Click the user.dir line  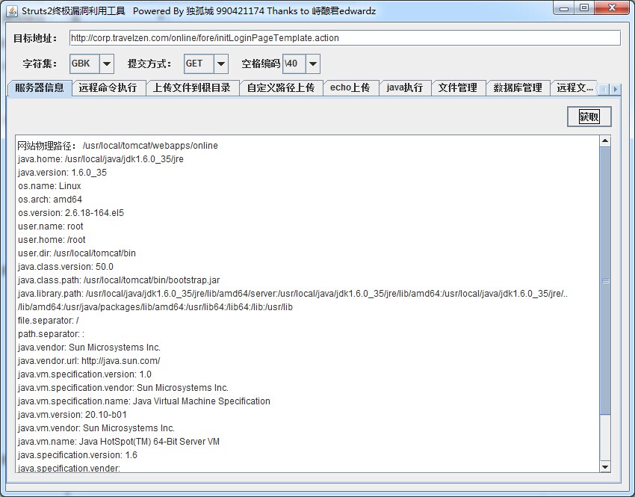click(76, 253)
